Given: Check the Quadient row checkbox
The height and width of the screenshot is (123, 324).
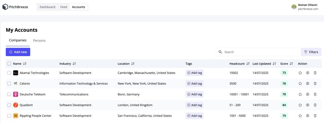Looking at the screenshot, I should coord(9,105).
